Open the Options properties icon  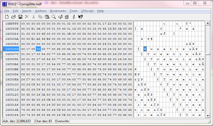[67, 17]
